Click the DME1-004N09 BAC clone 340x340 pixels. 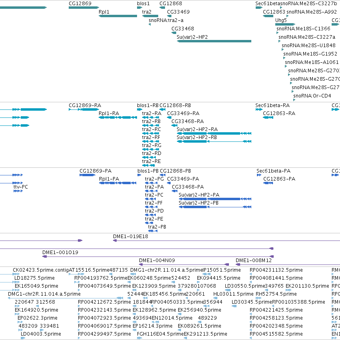point(184,264)
